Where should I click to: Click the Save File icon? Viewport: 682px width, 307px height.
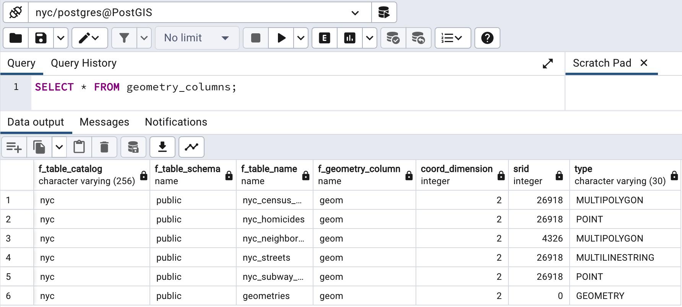coord(41,38)
